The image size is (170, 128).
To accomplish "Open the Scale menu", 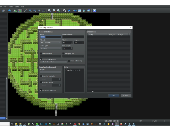I will click(5, 7).
